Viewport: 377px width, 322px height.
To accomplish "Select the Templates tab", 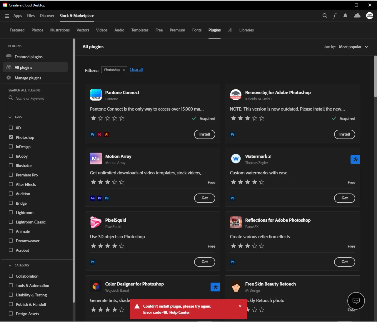I will [x=140, y=30].
